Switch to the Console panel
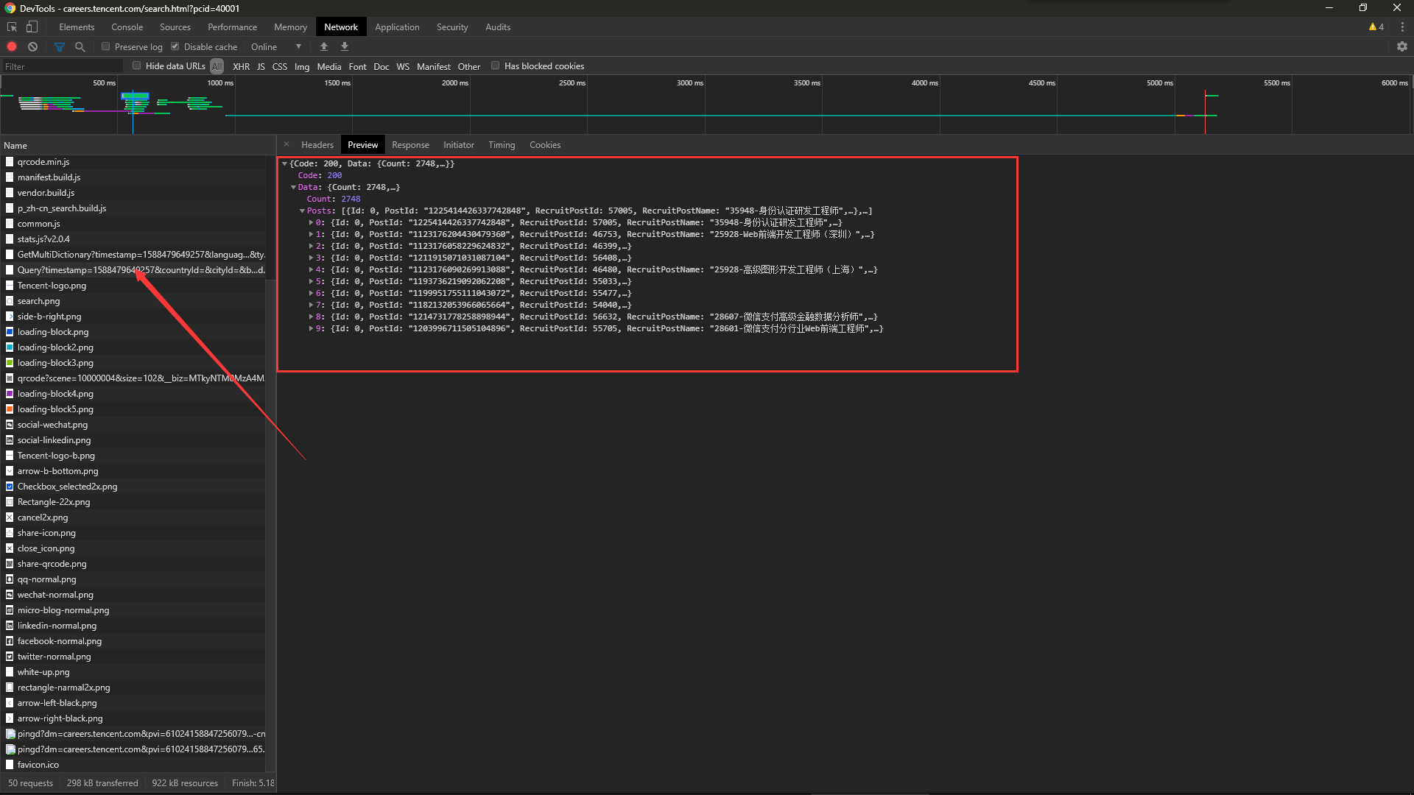1414x795 pixels. tap(127, 27)
